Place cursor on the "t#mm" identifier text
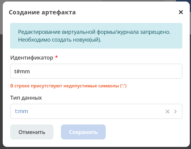The height and width of the screenshot is (149, 191). pyautogui.click(x=22, y=72)
